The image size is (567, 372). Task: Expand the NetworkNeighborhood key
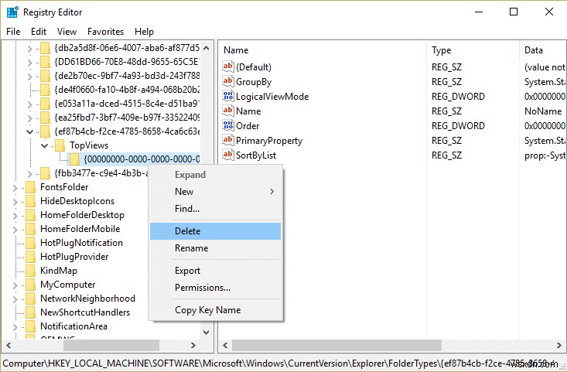(15, 299)
